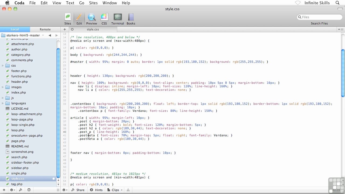Open the Preview globe tool
Viewport: 345px width, 194px height.
click(x=92, y=19)
